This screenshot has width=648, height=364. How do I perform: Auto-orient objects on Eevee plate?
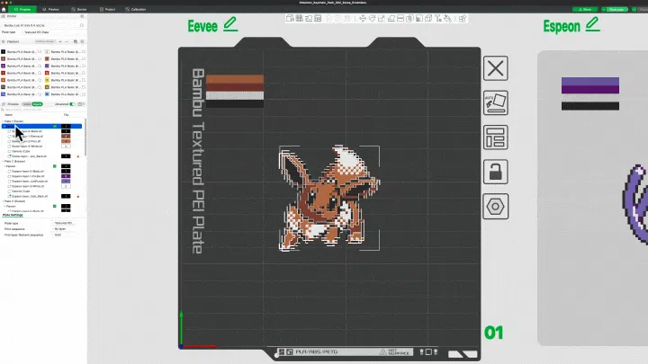point(496,102)
